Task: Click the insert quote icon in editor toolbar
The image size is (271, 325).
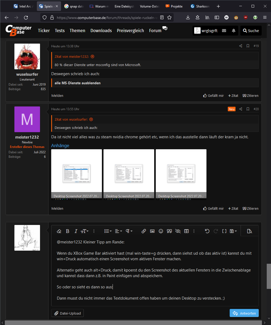Action: click(169, 231)
